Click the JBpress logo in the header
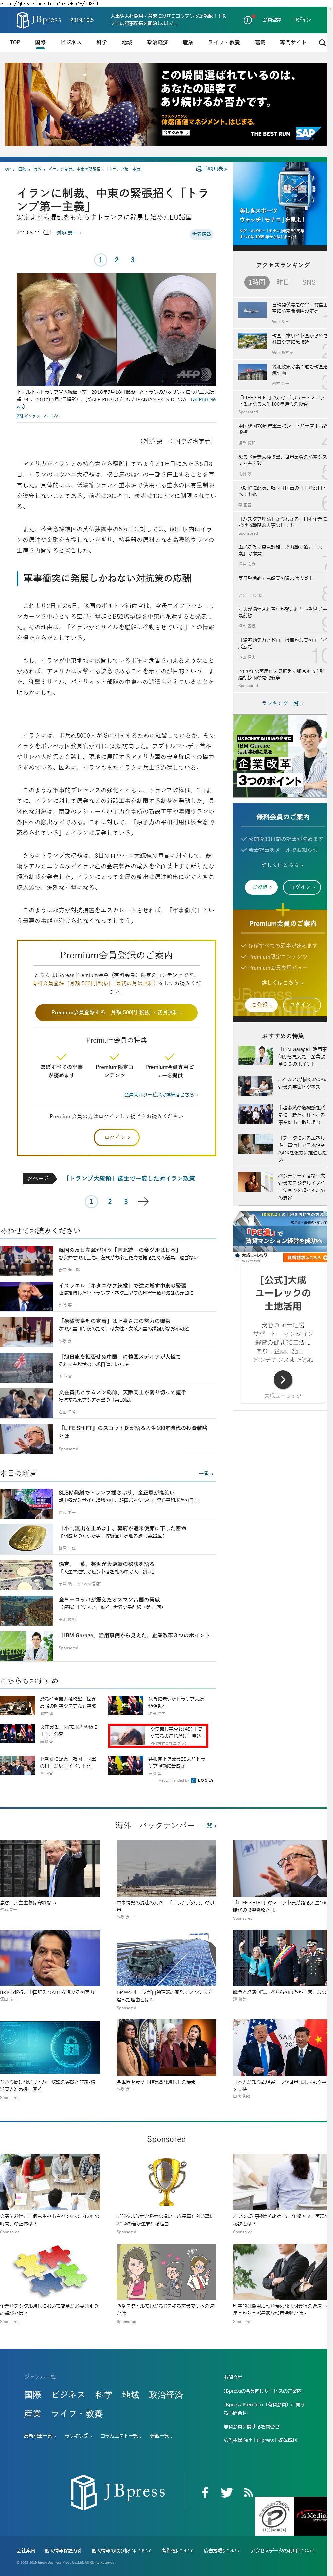This screenshot has height=2576, width=333. [x=39, y=20]
